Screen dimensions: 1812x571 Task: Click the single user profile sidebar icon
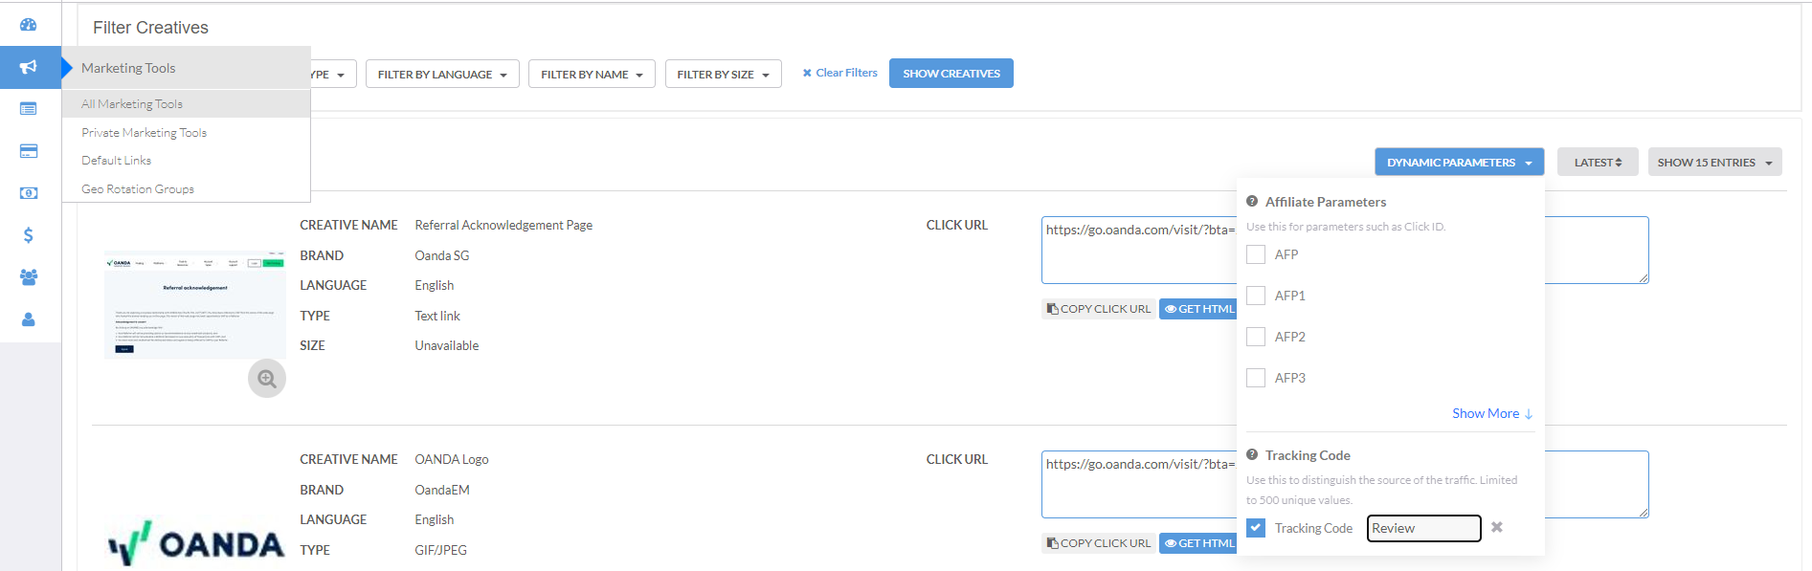[29, 319]
